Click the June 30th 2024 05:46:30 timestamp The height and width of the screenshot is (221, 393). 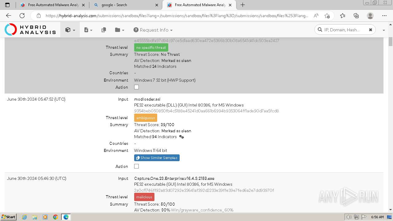click(37, 178)
